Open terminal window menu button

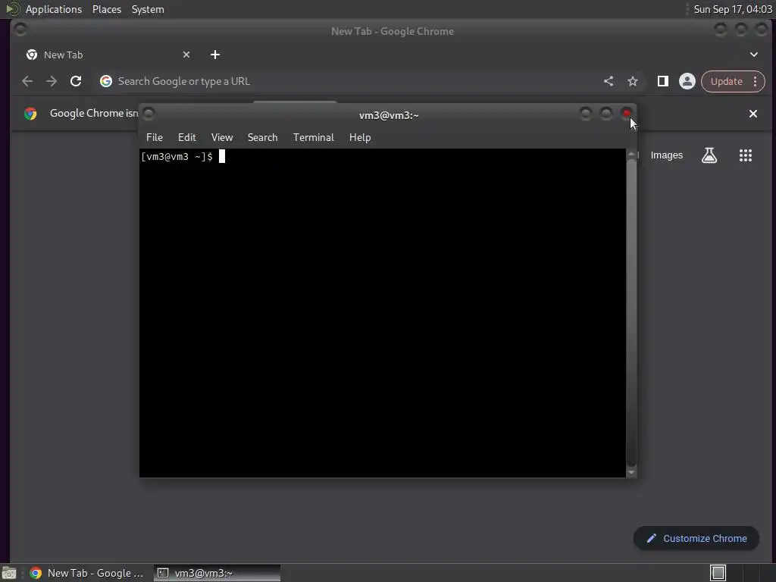pyautogui.click(x=149, y=114)
